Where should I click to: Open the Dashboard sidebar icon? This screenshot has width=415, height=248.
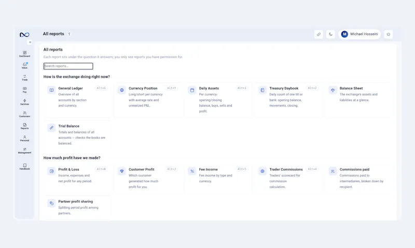pos(24,54)
